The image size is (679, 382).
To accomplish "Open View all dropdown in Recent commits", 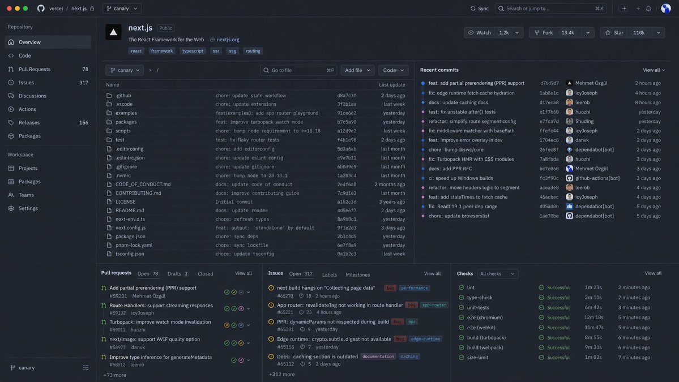I will (x=654, y=70).
